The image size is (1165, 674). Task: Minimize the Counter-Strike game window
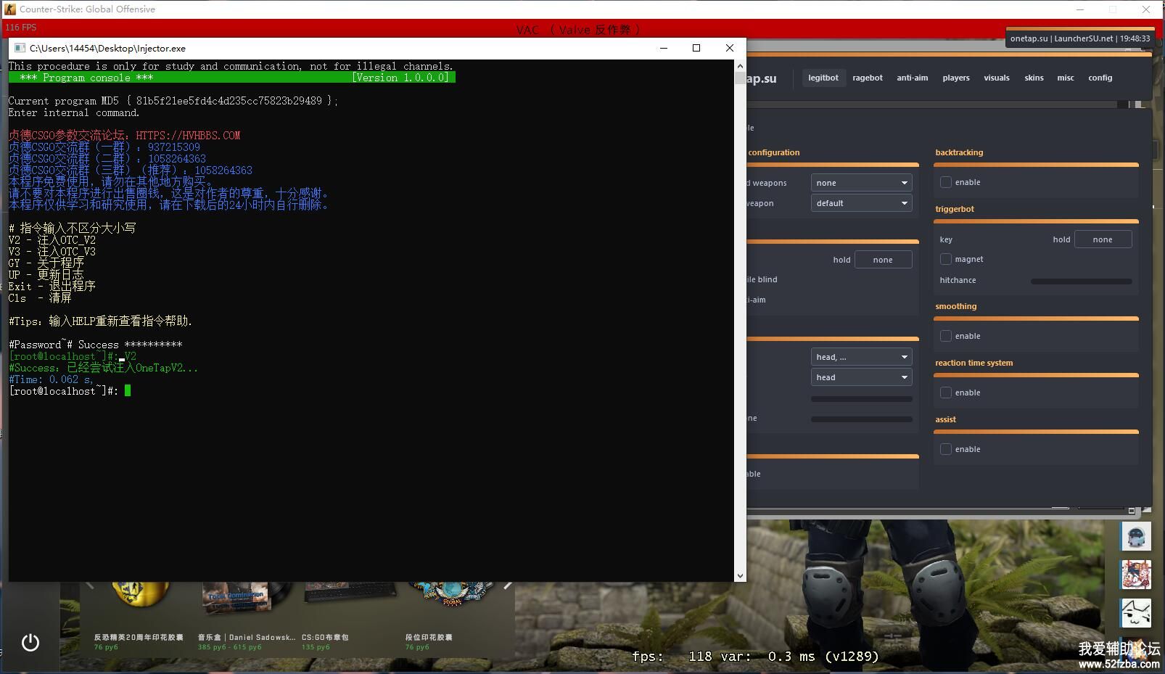pyautogui.click(x=1080, y=9)
